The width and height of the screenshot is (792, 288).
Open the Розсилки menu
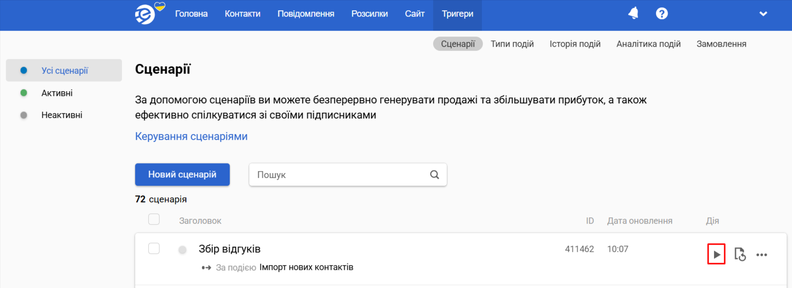point(370,14)
